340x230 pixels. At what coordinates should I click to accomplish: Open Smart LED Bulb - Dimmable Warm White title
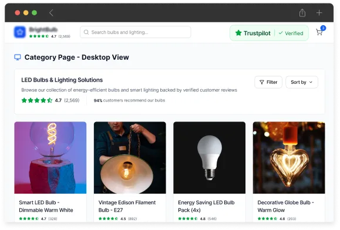click(46, 206)
